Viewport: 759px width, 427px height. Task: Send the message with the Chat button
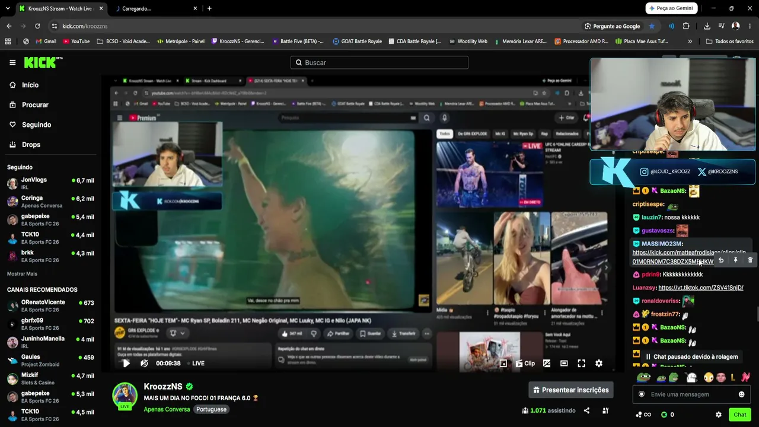[x=740, y=415]
